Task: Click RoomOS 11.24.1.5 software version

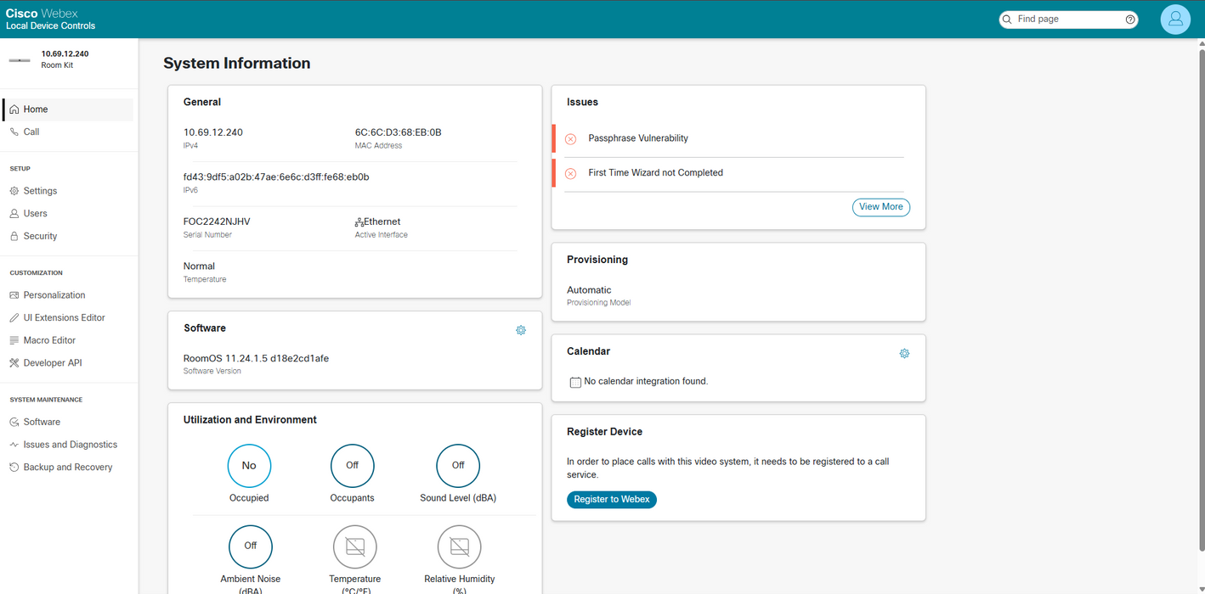Action: (x=256, y=359)
